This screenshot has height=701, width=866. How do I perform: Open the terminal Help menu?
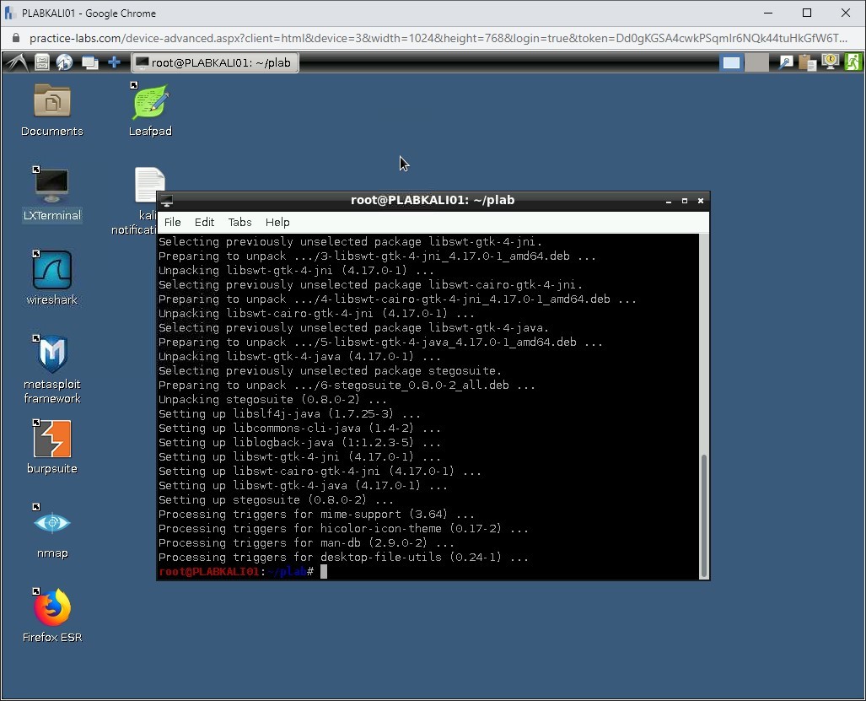[x=277, y=222]
